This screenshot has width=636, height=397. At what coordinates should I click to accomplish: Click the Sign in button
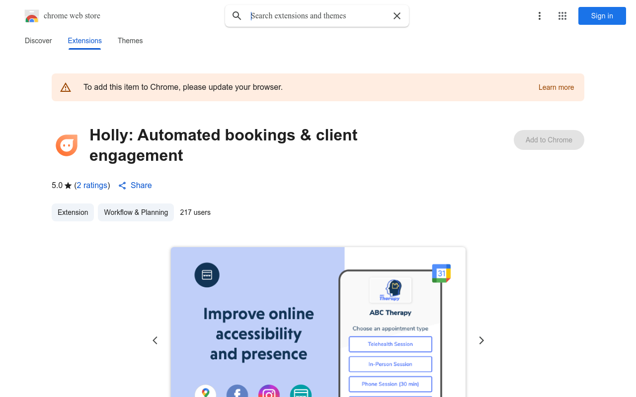[602, 16]
